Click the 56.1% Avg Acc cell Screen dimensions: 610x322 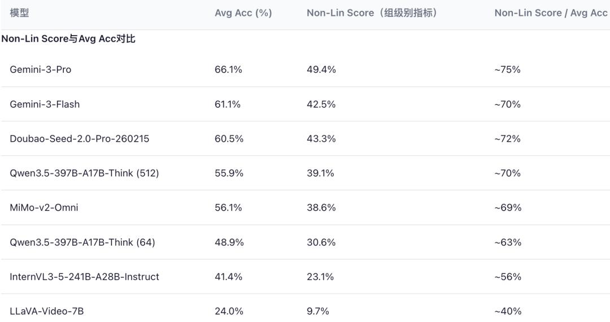coord(229,208)
